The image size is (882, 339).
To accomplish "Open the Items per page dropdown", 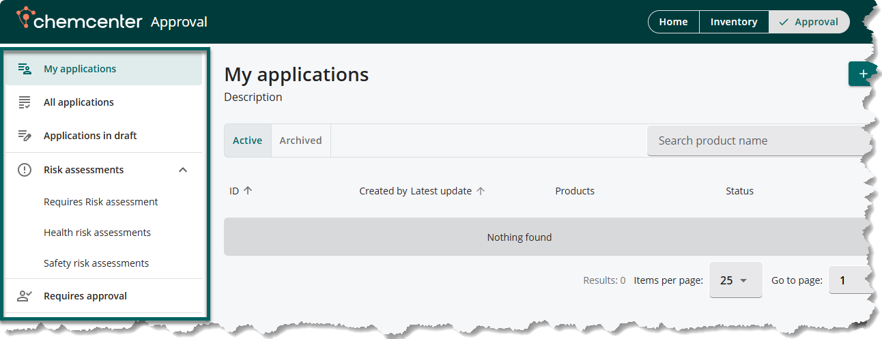I will pyautogui.click(x=735, y=280).
